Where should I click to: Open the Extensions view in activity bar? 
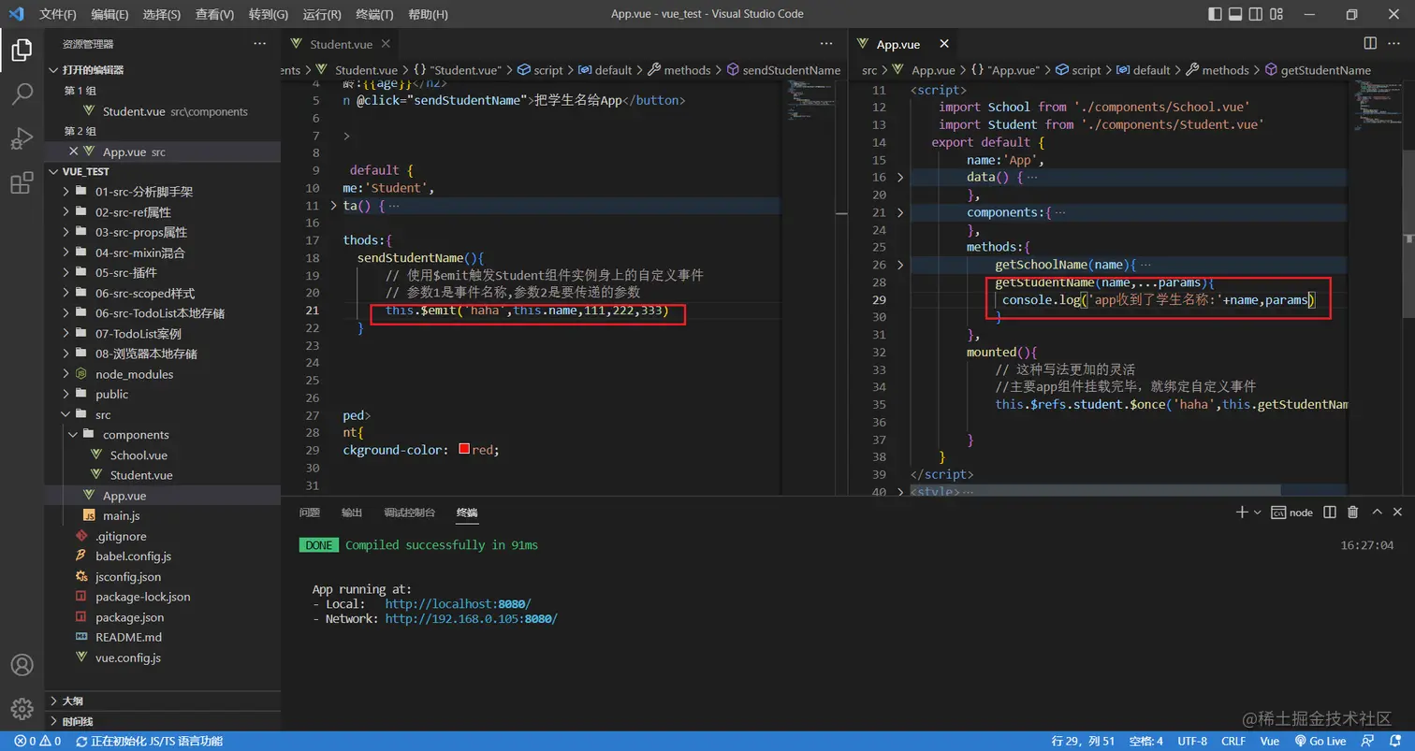[22, 183]
